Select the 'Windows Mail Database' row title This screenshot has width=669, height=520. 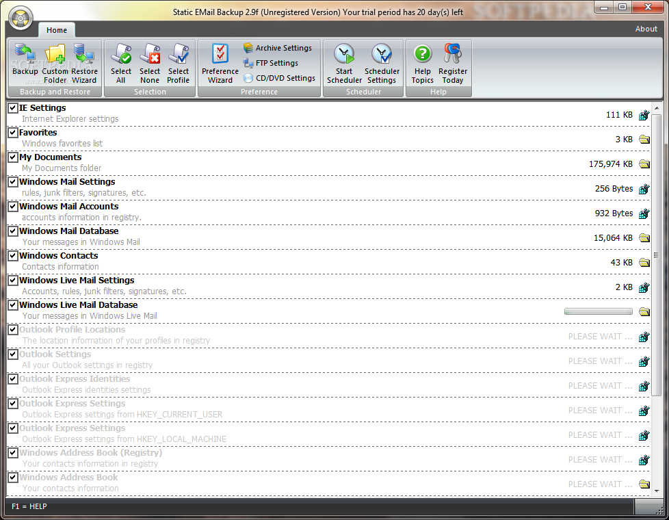coord(68,231)
